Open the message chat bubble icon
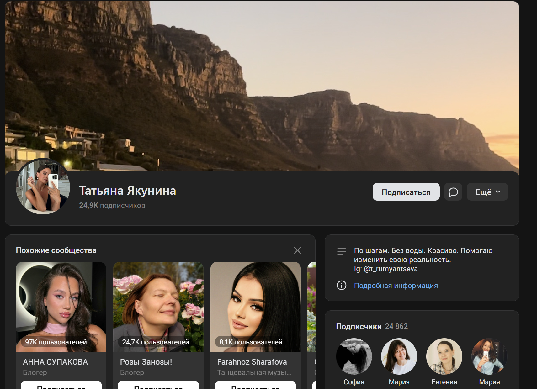The height and width of the screenshot is (389, 537). [453, 192]
